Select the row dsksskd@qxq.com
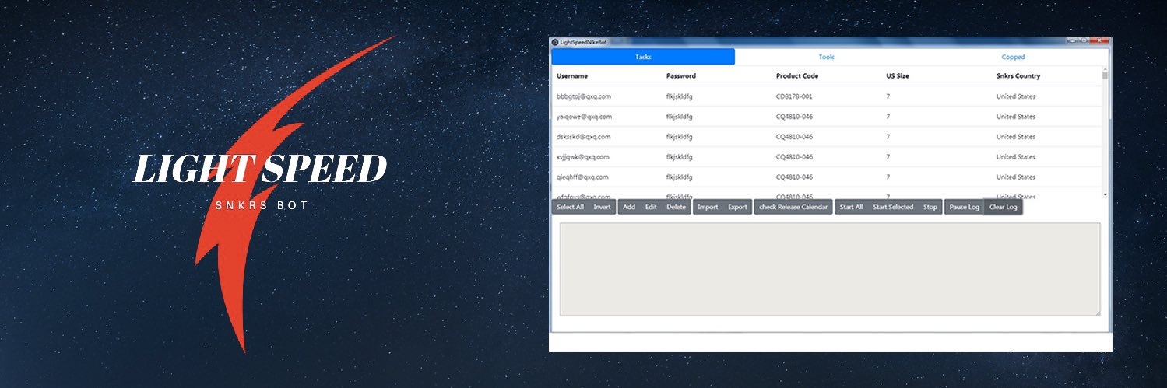 coord(826,137)
